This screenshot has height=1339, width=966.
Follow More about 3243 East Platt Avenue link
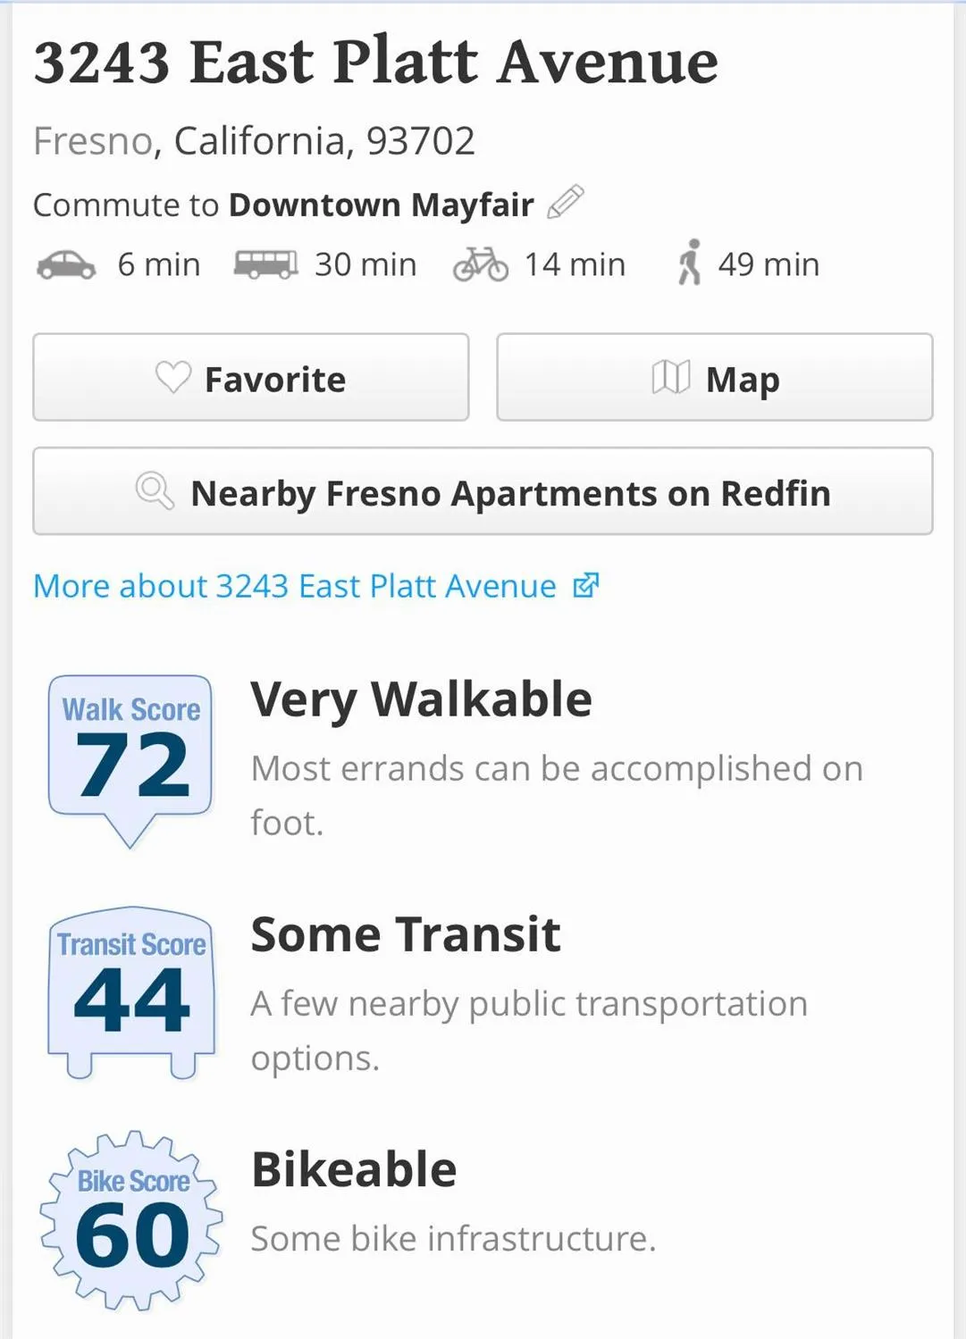295,586
